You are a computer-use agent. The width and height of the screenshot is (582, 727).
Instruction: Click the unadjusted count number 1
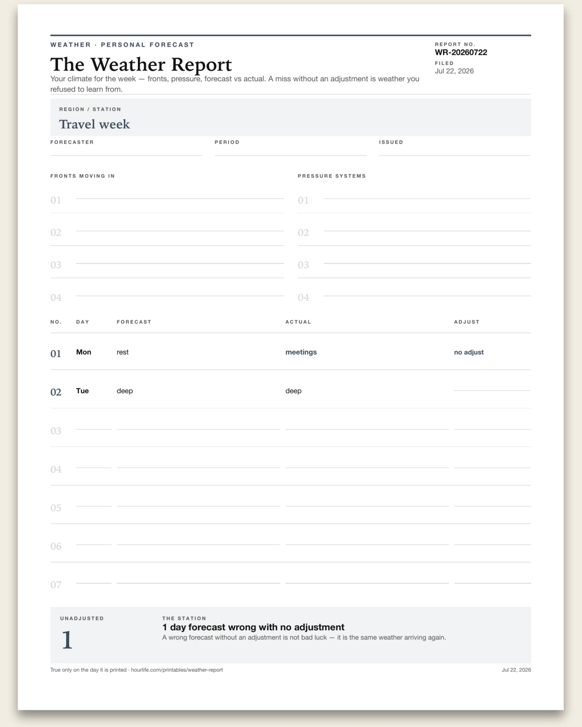click(67, 640)
